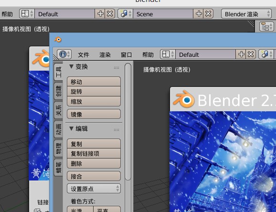Open the 文件 menu in inner window
The height and width of the screenshot is (212, 276).
[x=84, y=55]
